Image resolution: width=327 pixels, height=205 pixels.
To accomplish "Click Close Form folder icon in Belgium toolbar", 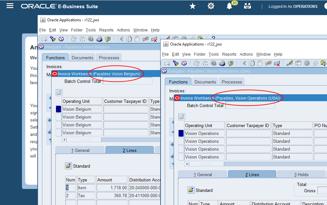I will point(107,39).
